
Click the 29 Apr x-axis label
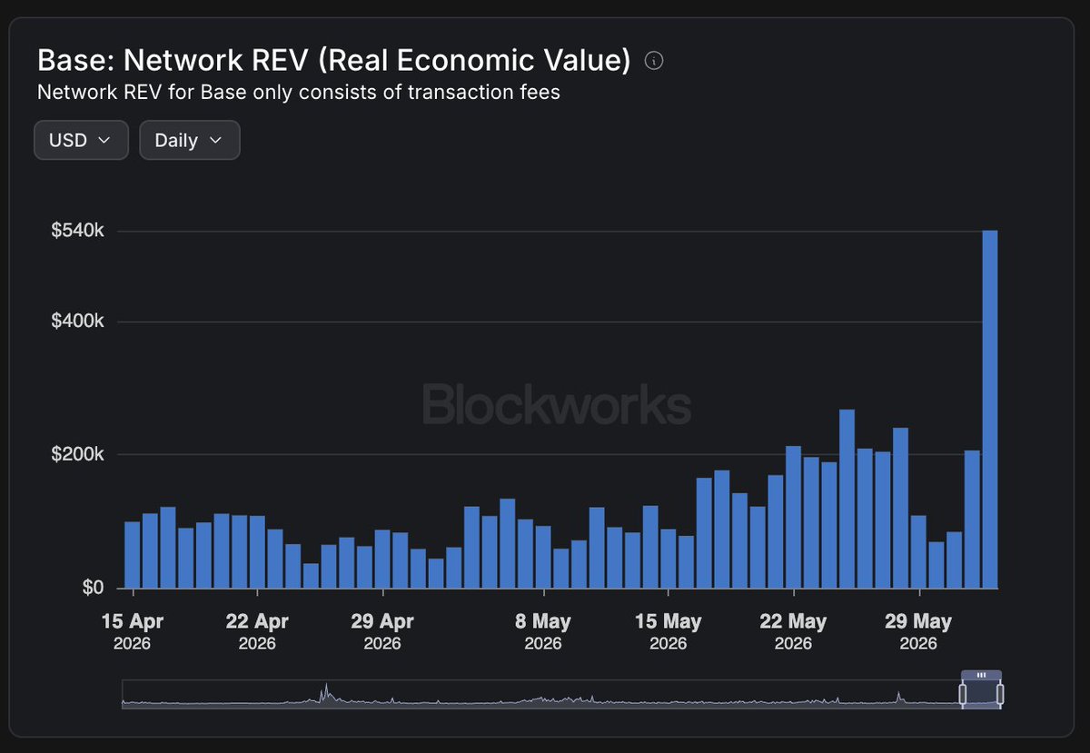point(382,630)
